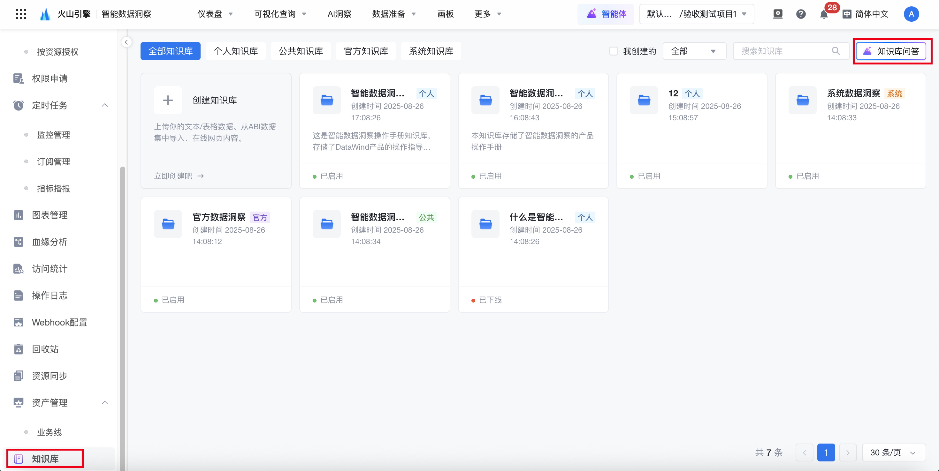Image resolution: width=939 pixels, height=471 pixels.
Task: Click the search magnifier in knowledge search
Action: (x=836, y=51)
